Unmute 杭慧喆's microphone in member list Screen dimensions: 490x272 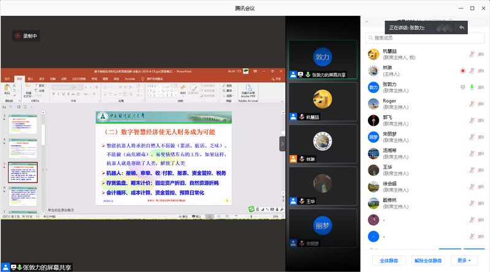[472, 54]
